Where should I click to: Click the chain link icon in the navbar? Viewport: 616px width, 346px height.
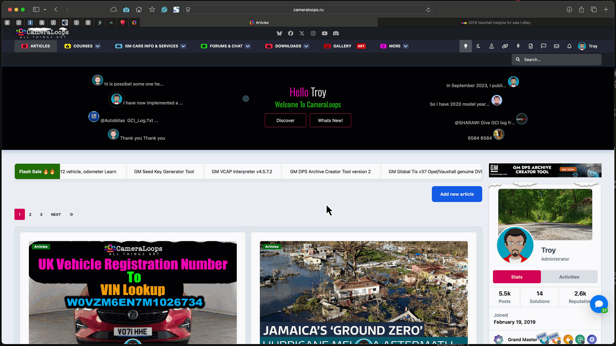(x=505, y=46)
